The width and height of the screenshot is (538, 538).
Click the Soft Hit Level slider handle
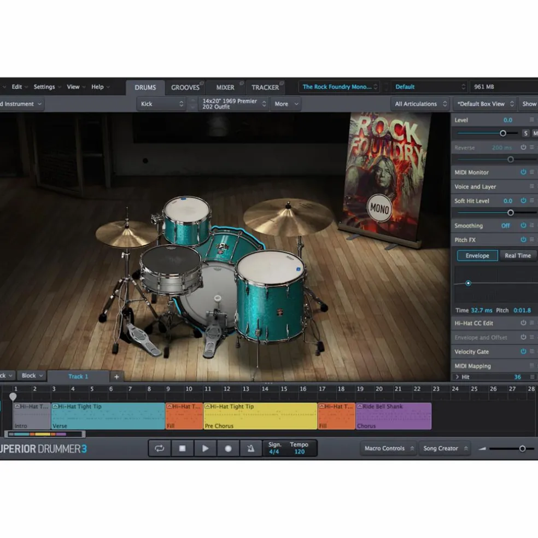[511, 213]
